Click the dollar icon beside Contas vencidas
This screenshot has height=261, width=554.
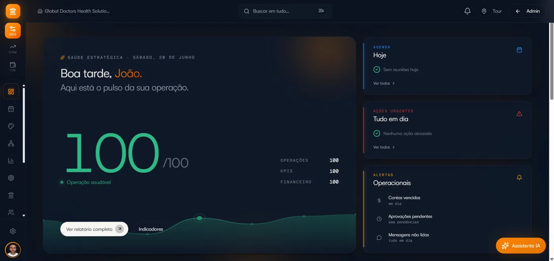[379, 200]
